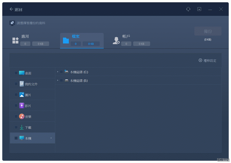
Task: Enable the 本機磁碟 (E:) checkbox
Action: tap(61, 81)
